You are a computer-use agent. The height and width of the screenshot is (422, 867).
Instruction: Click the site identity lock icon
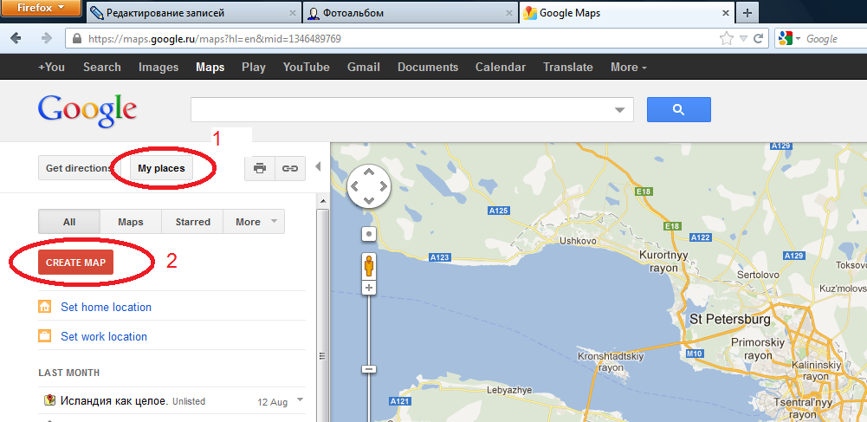pos(77,39)
